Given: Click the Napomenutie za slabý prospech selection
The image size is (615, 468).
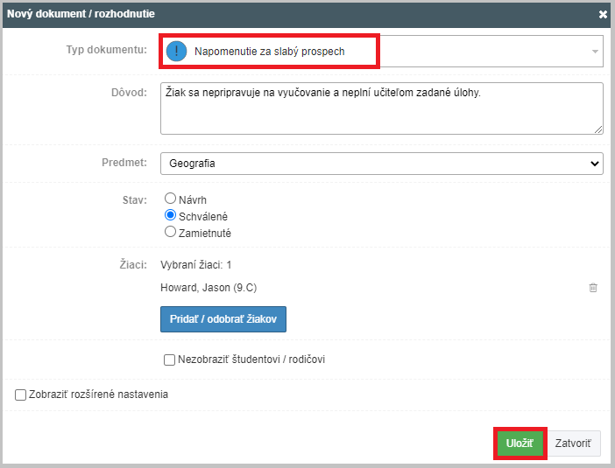Looking at the screenshot, I should [270, 52].
